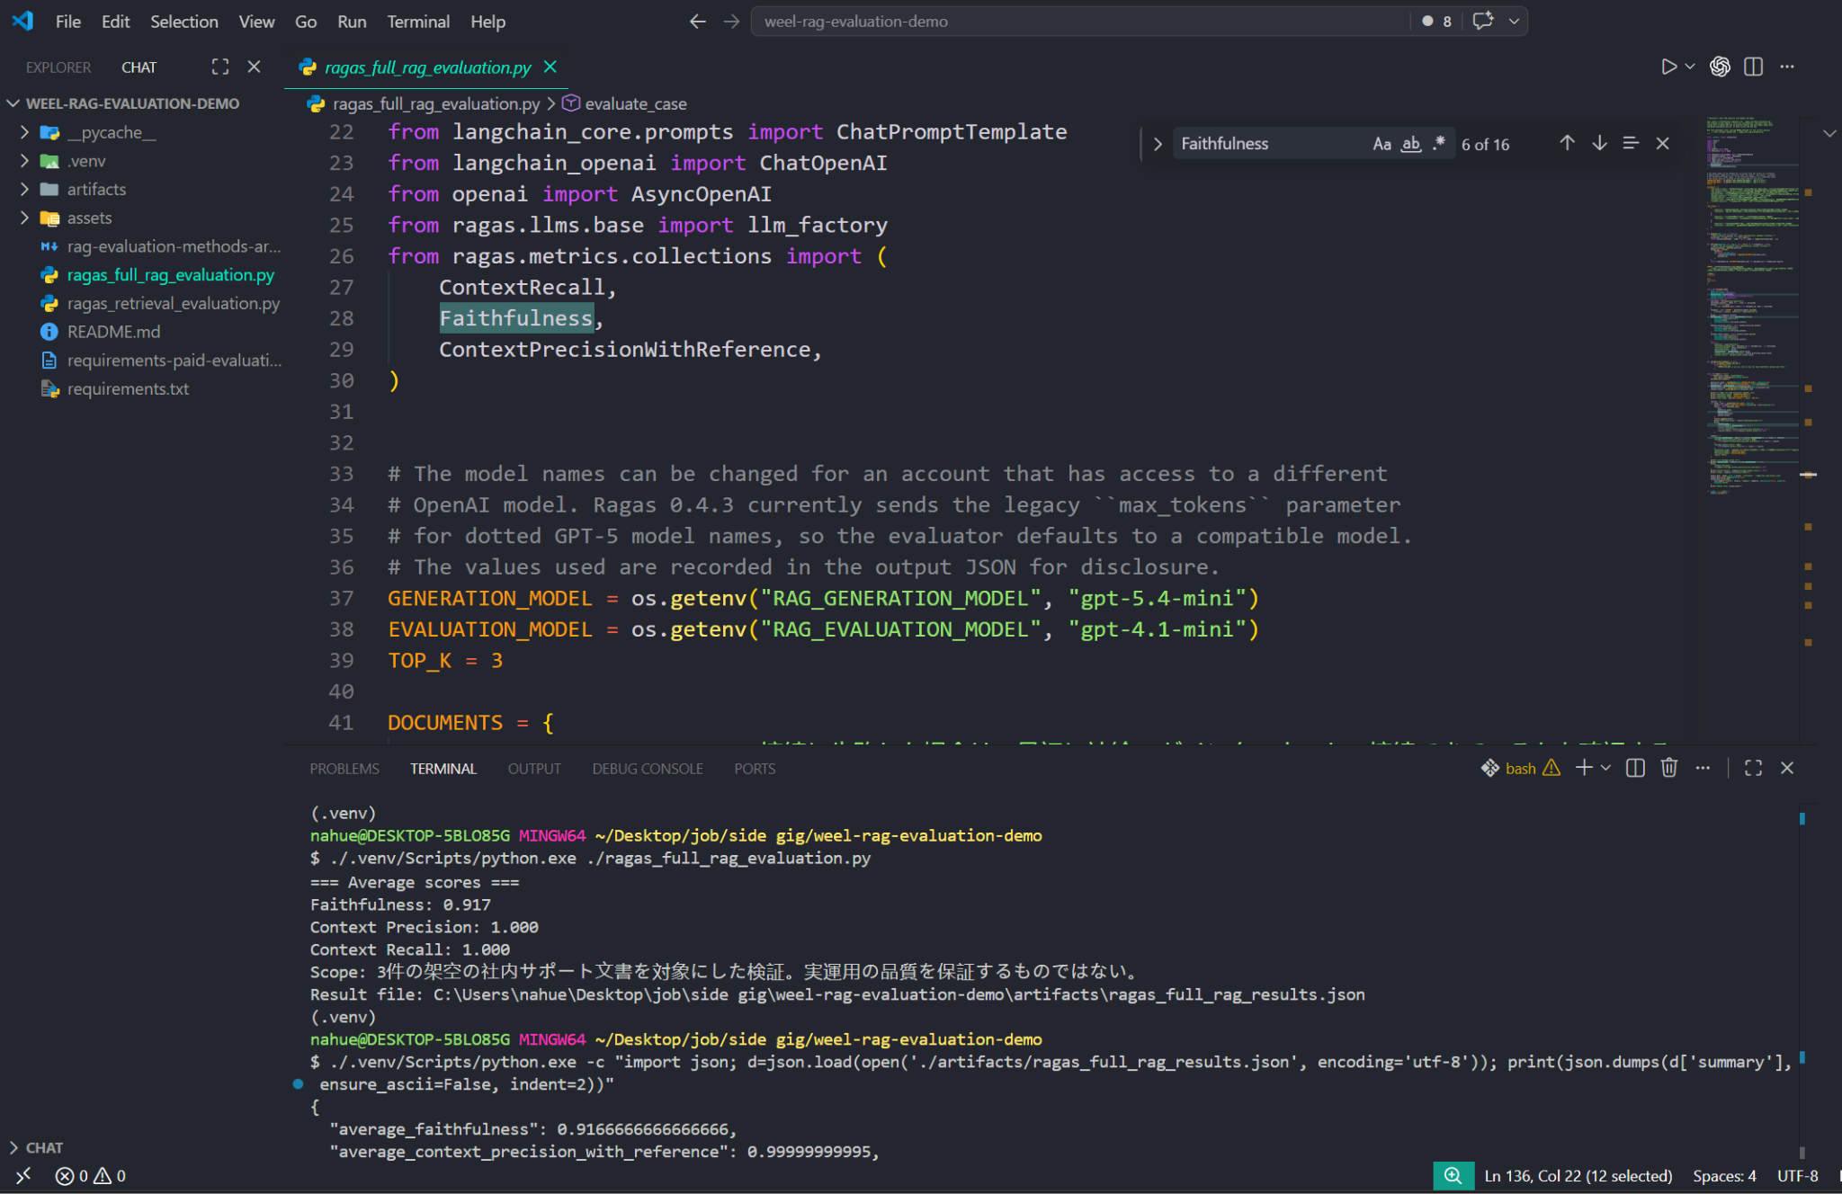Go to previous find match arrow
Screen dimensions: 1842x1194
point(1567,143)
